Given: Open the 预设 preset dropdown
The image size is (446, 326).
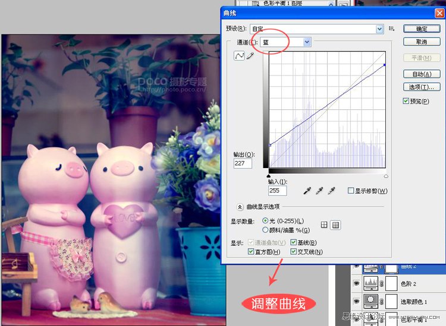Looking at the screenshot, I should click(317, 29).
